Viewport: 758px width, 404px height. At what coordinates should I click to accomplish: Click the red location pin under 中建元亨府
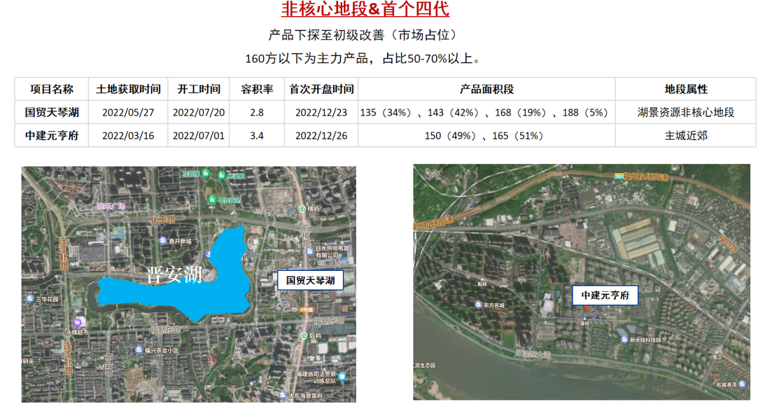pos(586,309)
